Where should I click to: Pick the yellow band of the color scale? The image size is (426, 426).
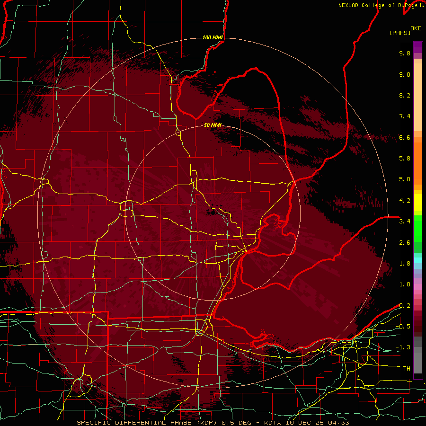coord(418,203)
